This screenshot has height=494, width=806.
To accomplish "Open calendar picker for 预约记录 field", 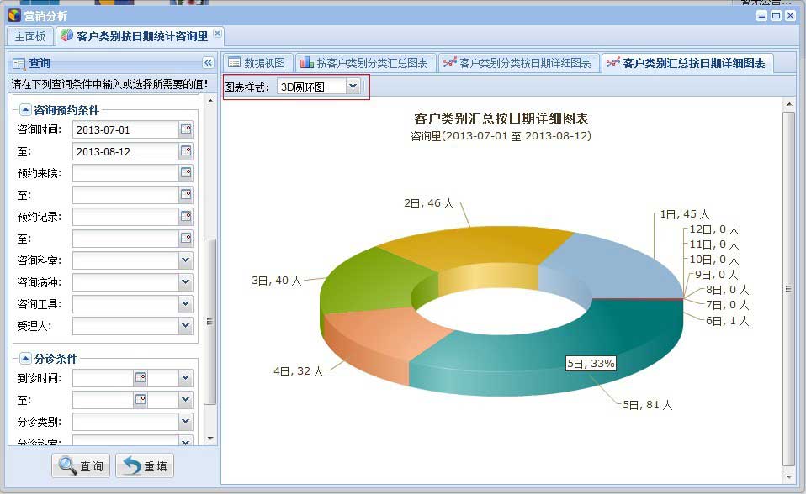I will tap(186, 217).
